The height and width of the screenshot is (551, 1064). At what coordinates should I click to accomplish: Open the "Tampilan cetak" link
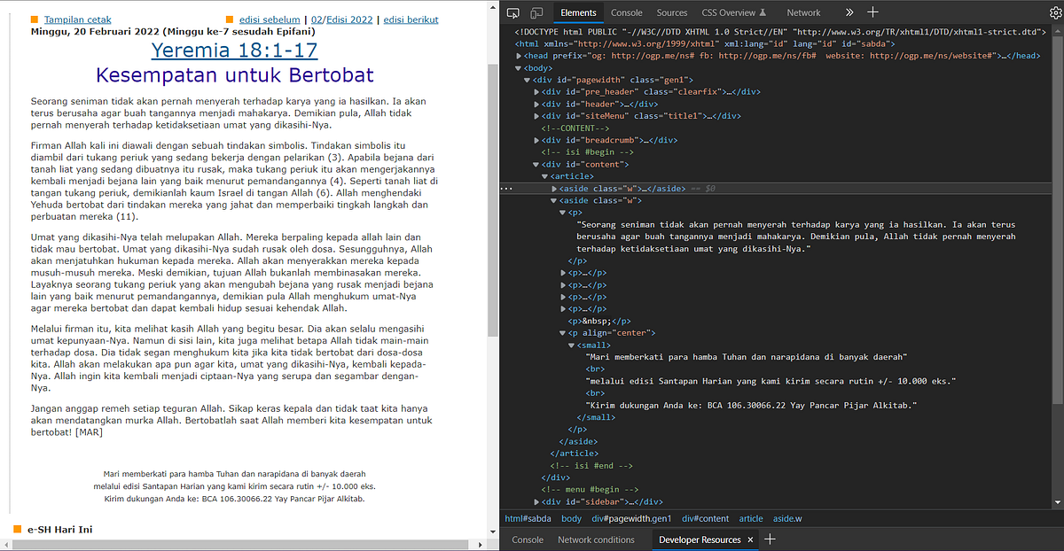click(78, 19)
